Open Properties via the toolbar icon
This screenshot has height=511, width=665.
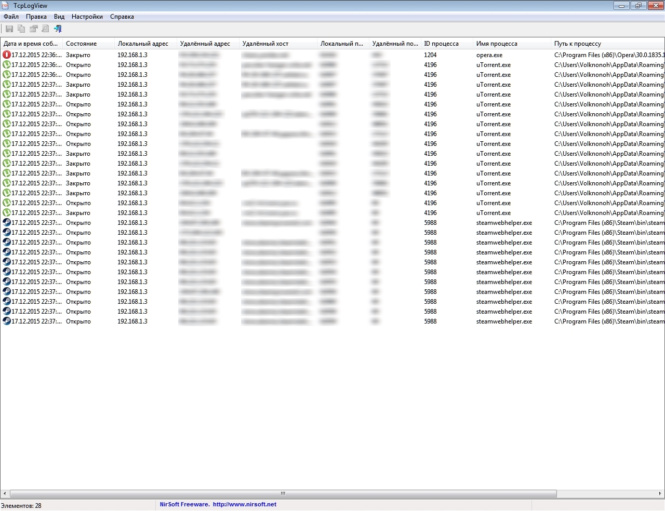(34, 29)
